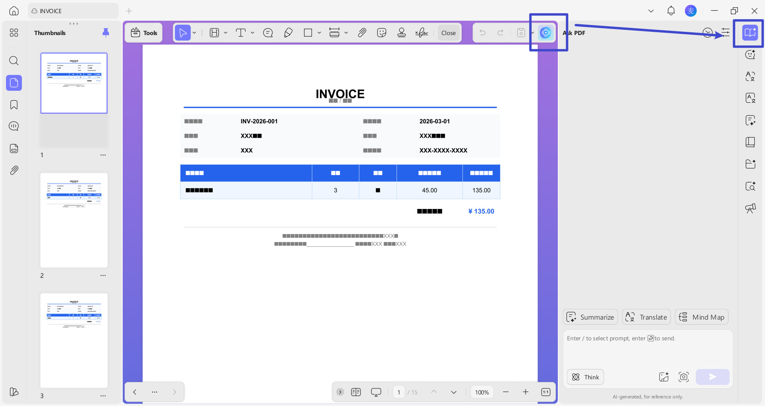
Task: Redo the last action
Action: tap(500, 33)
